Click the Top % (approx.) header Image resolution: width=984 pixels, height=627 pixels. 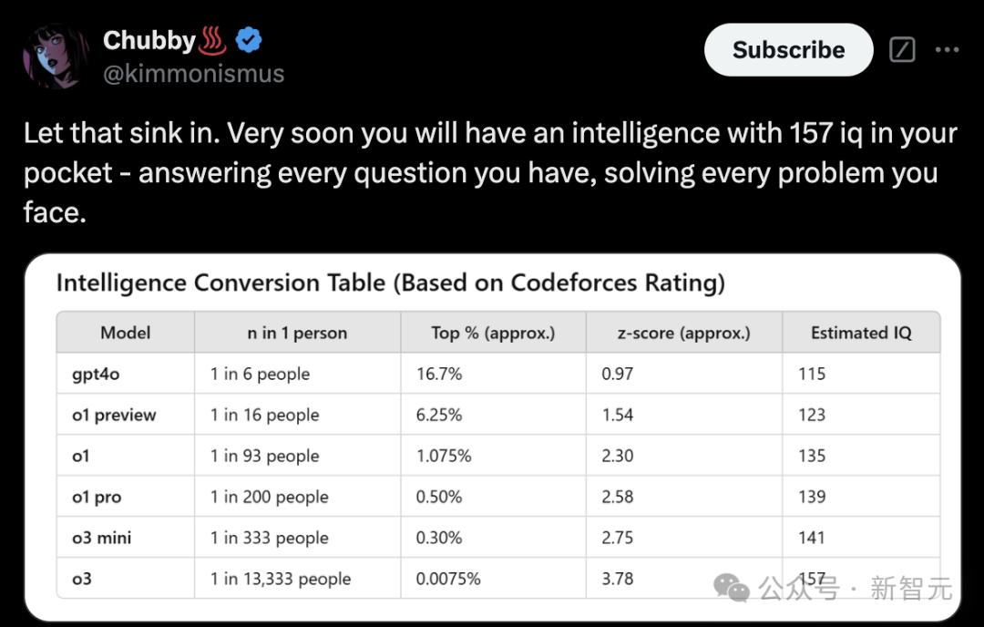[493, 333]
